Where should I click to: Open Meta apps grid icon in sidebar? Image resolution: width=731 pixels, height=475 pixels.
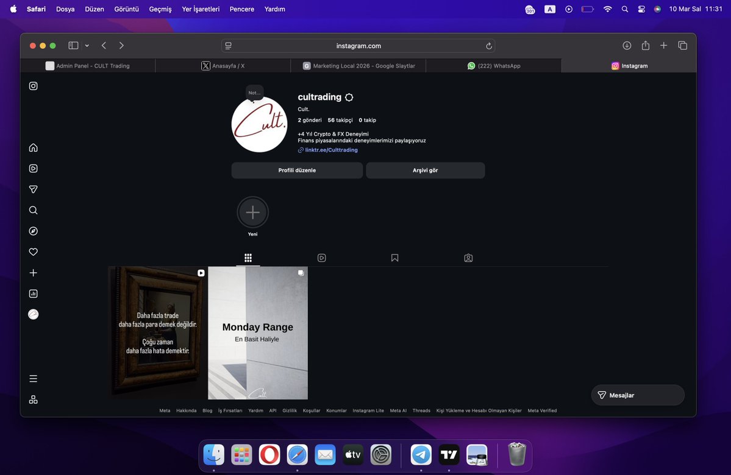[x=33, y=399]
